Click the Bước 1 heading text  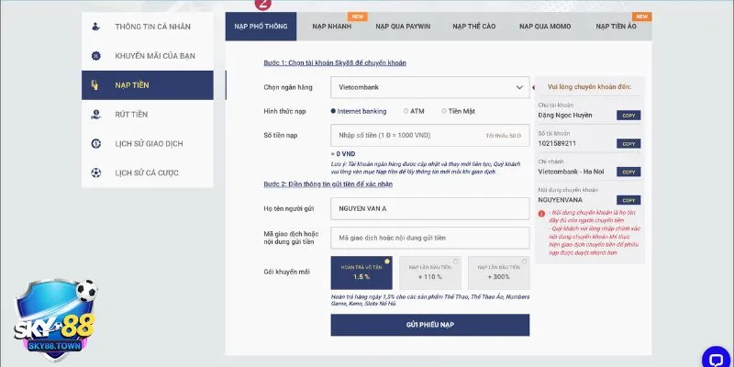335,62
